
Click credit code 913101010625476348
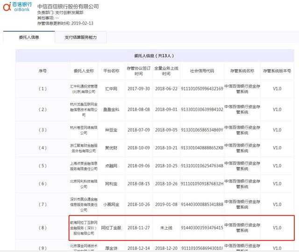(202, 166)
